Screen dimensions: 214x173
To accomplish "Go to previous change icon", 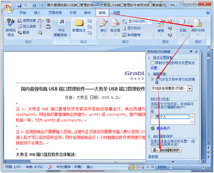I will point(170,28).
